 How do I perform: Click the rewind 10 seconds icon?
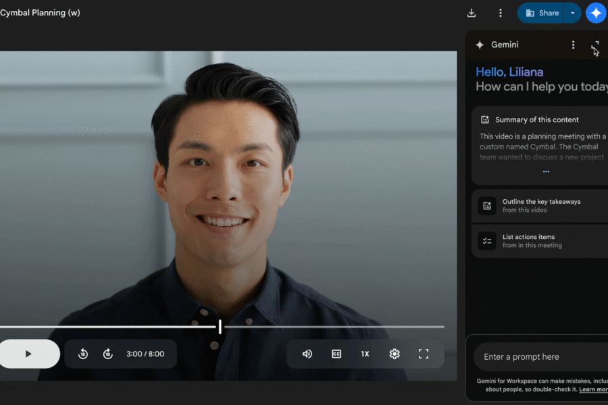[x=82, y=353]
